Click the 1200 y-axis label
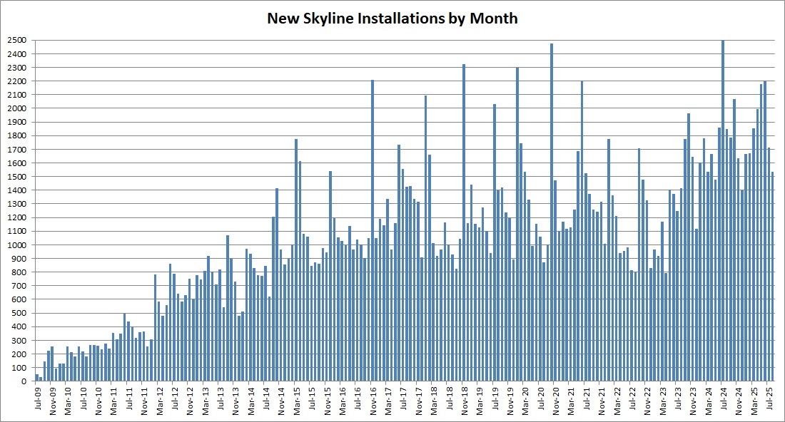 pos(17,217)
